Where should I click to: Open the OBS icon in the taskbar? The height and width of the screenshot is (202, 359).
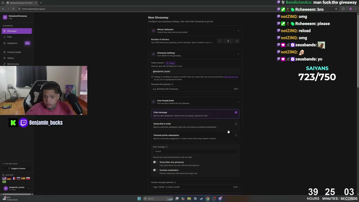point(214,199)
